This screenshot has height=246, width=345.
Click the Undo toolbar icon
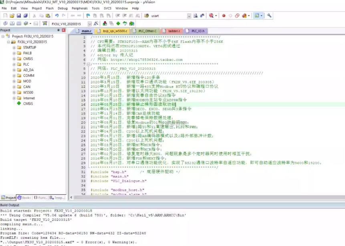pyautogui.click(x=57, y=15)
